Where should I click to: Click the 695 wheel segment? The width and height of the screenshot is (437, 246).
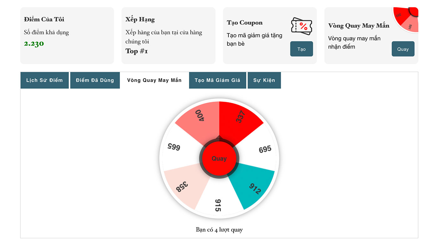pos(265,149)
